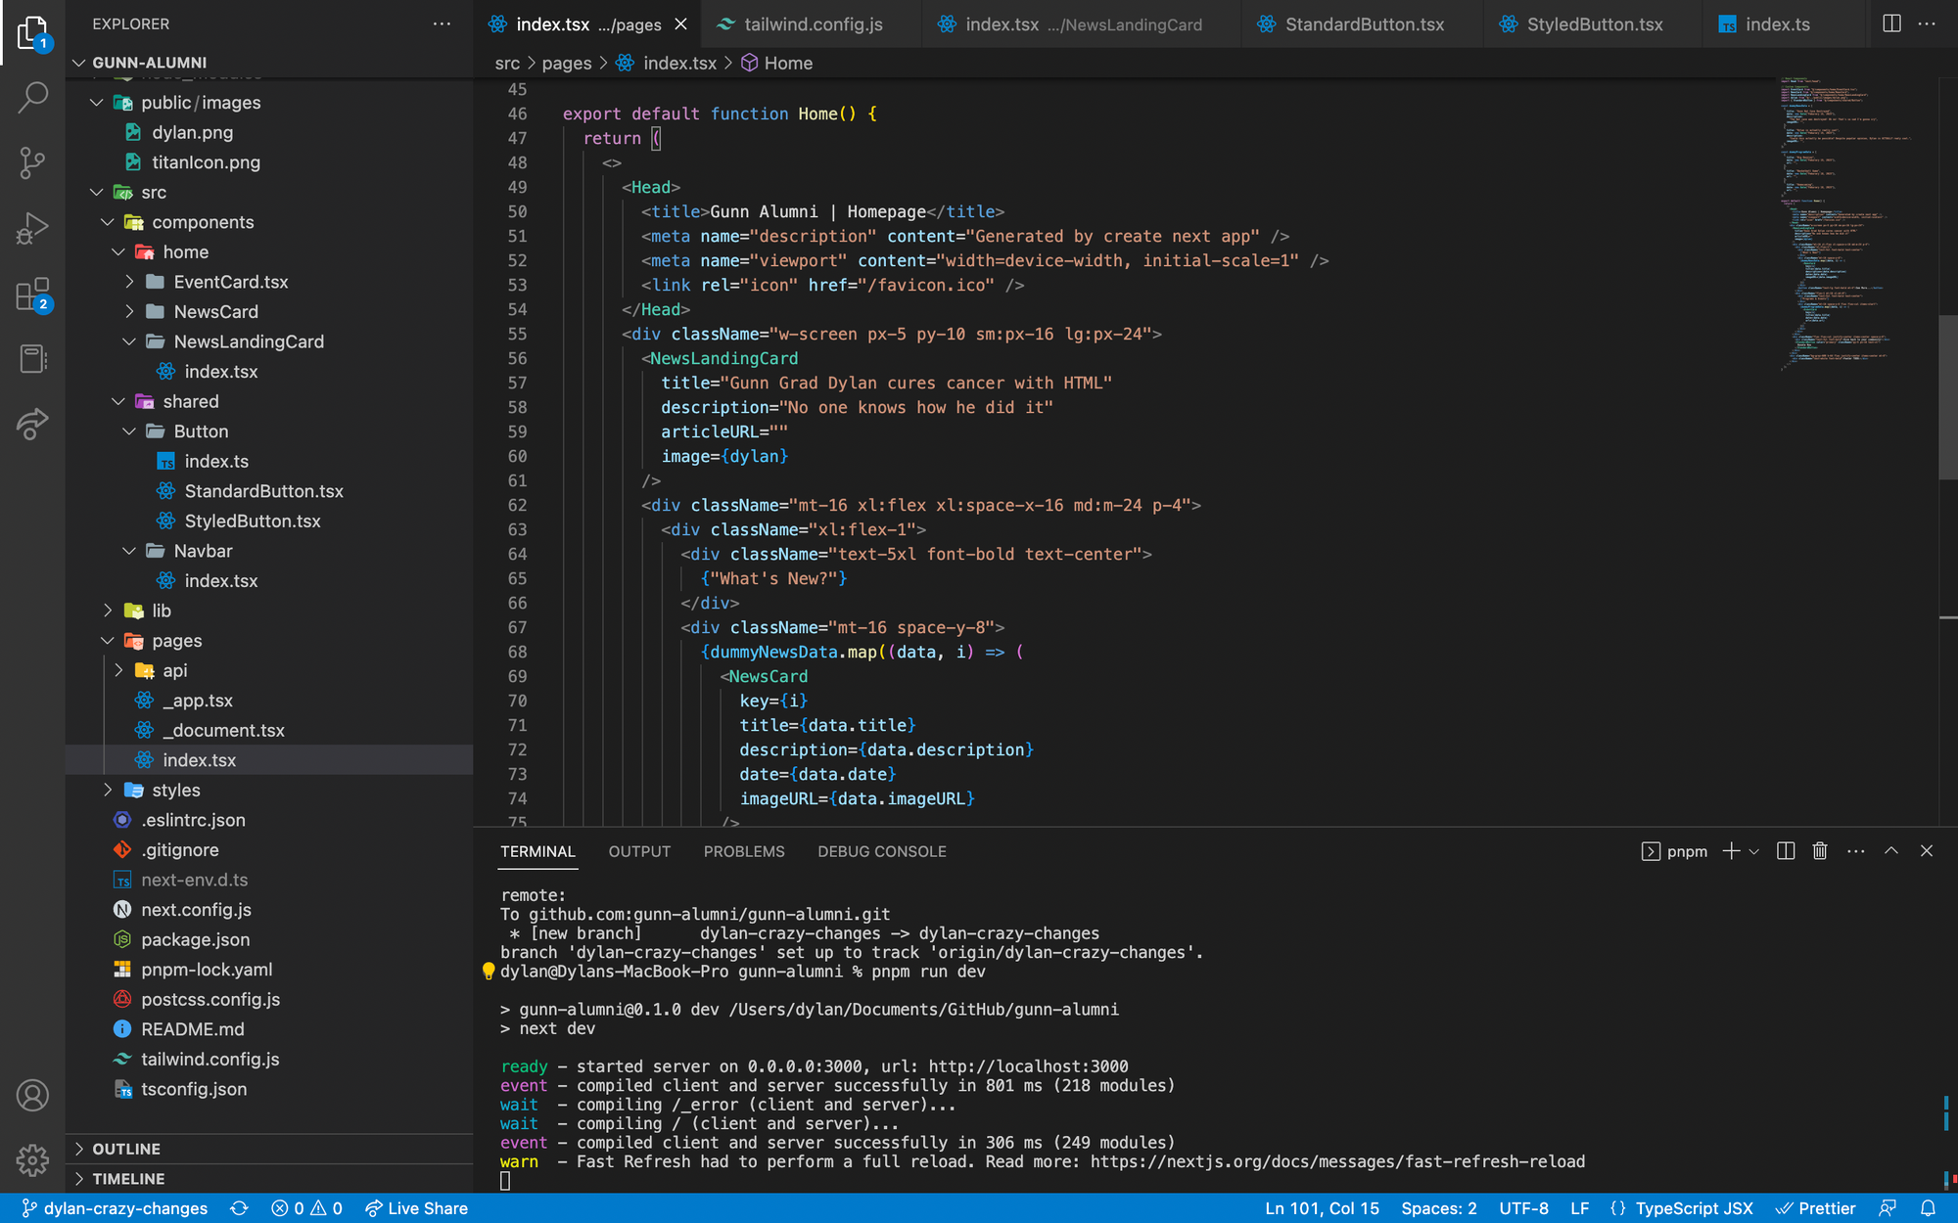Open editor more actions ellipsis
Image resolution: width=1958 pixels, height=1223 pixels.
click(x=1927, y=23)
